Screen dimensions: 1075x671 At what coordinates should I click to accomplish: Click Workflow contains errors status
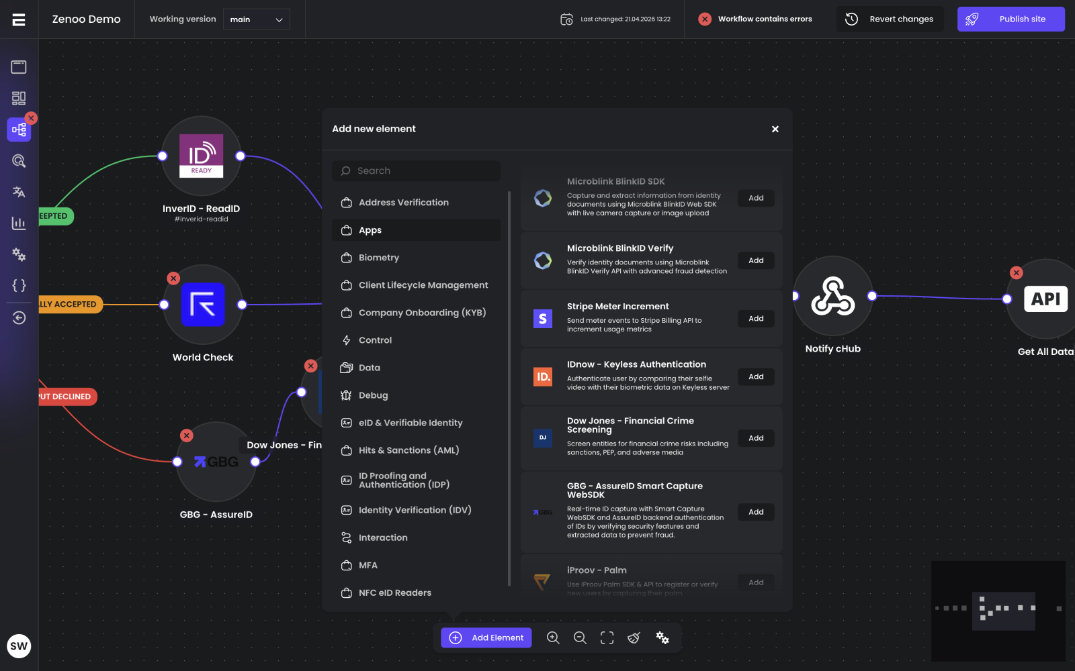[x=755, y=19]
